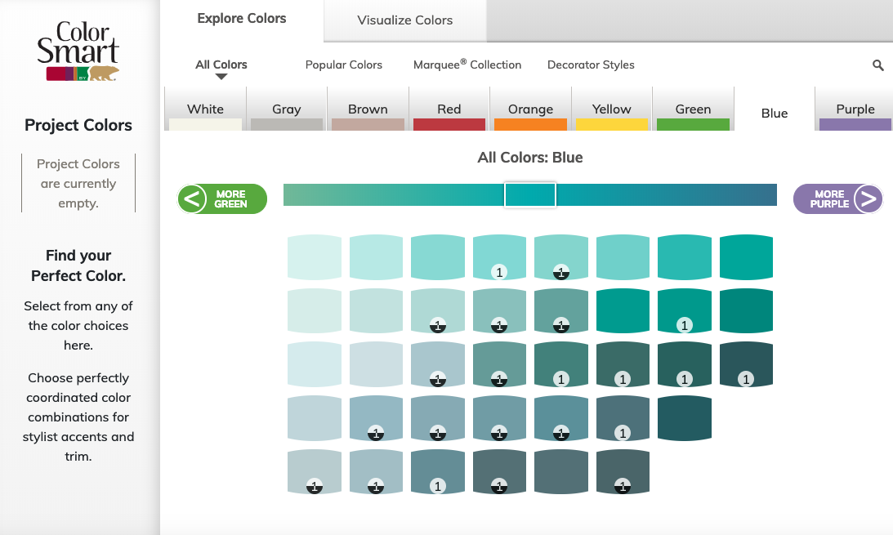Select the Purple color family tab

(x=855, y=109)
